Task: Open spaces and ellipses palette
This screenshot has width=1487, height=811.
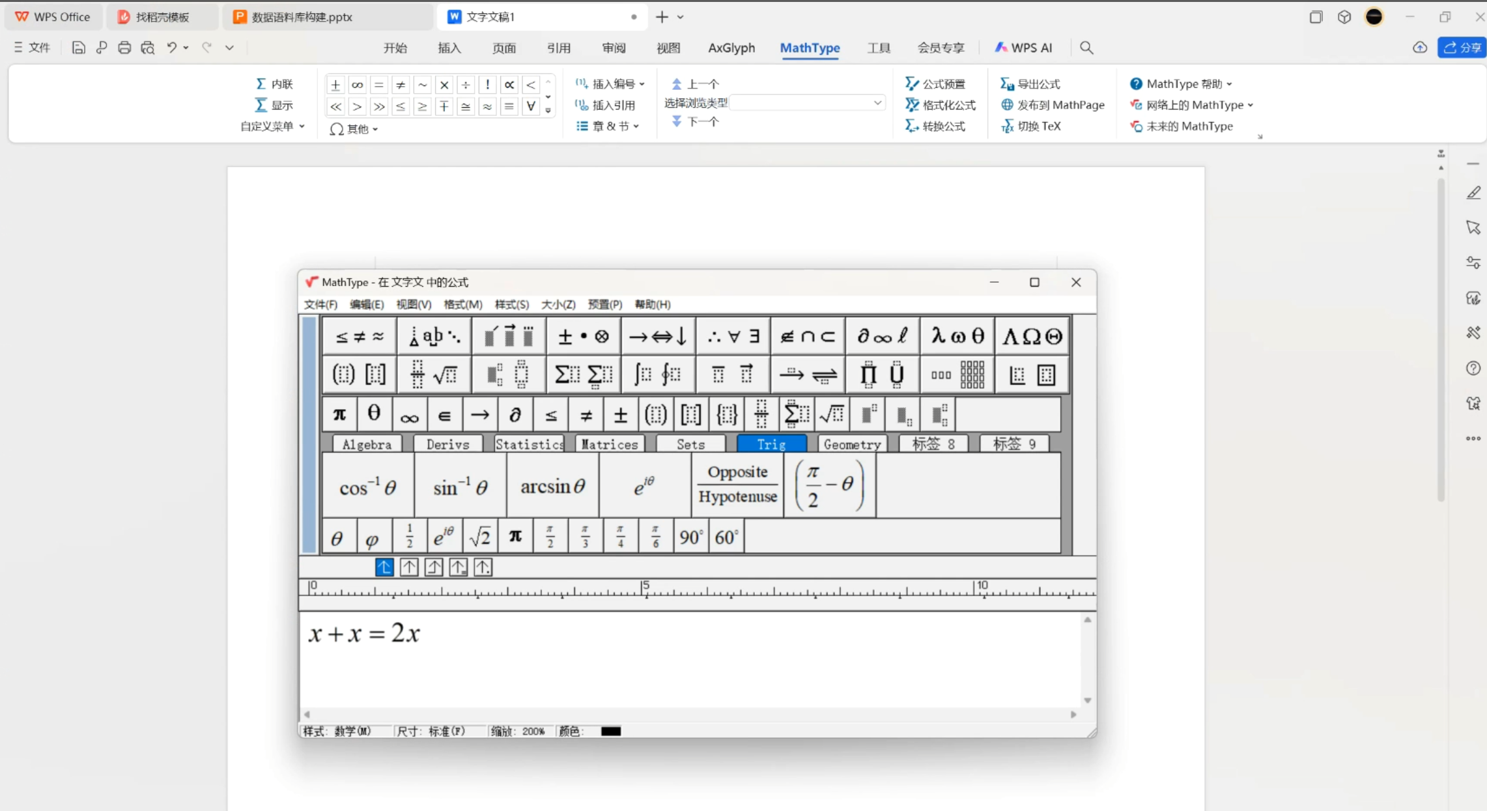Action: [434, 336]
